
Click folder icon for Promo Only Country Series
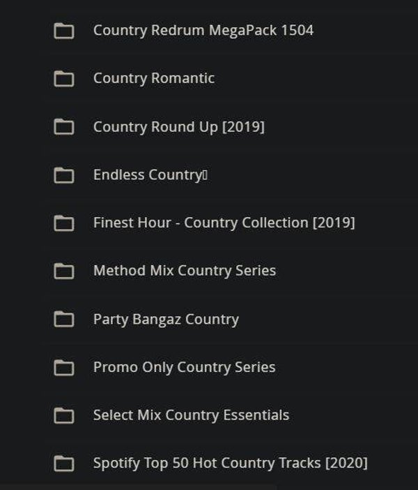pos(64,367)
